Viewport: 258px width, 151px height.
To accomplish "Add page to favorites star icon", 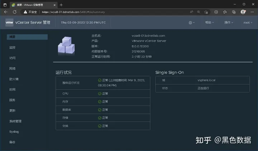I will 206,12.
